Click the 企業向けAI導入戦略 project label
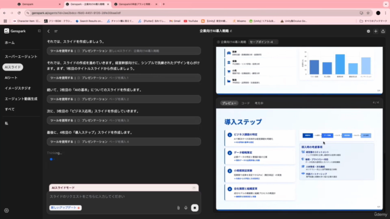The height and width of the screenshot is (219, 390). (x=232, y=42)
